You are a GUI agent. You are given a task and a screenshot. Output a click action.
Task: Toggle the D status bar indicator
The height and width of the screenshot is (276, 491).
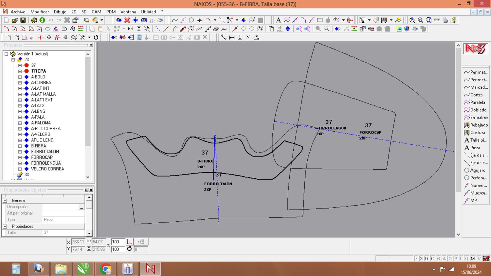point(427,259)
